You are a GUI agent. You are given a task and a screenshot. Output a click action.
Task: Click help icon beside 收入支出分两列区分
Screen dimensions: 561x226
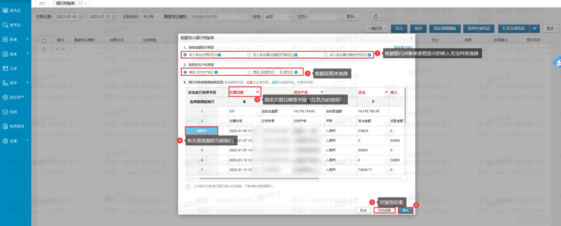tap(220, 55)
